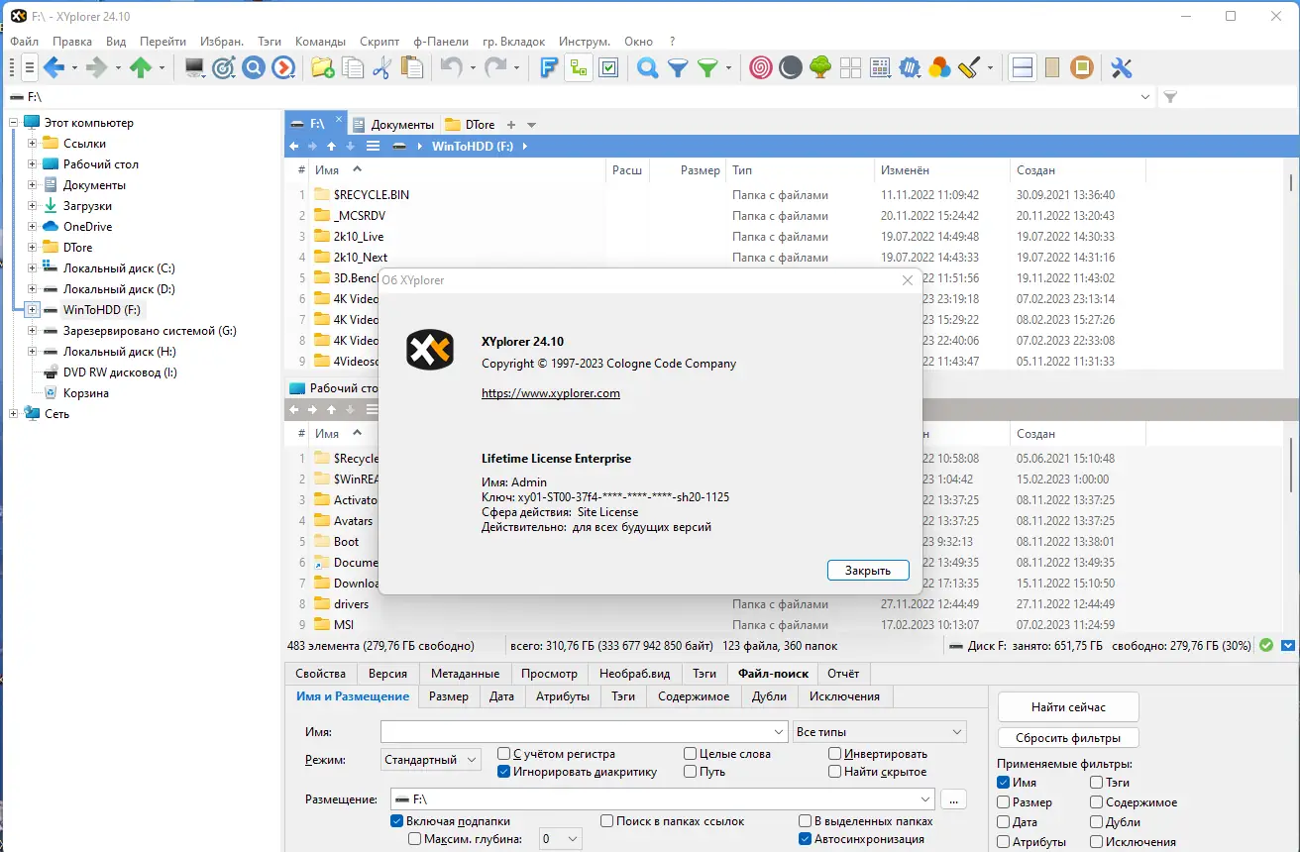This screenshot has width=1300, height=852.
Task: Uncheck Игнорировать диакритику
Action: coord(505,771)
